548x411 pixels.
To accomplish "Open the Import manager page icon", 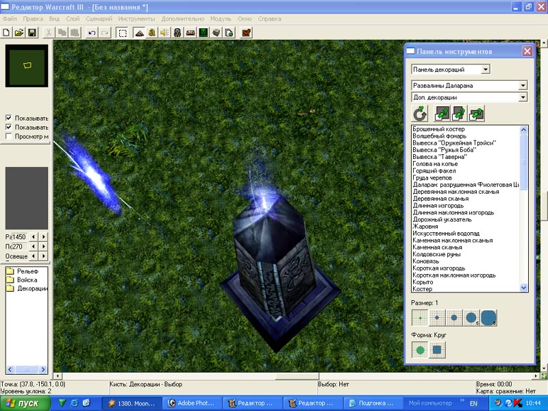I will pos(229,33).
